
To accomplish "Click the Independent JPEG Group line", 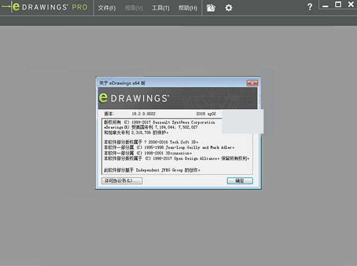I will point(152,170).
